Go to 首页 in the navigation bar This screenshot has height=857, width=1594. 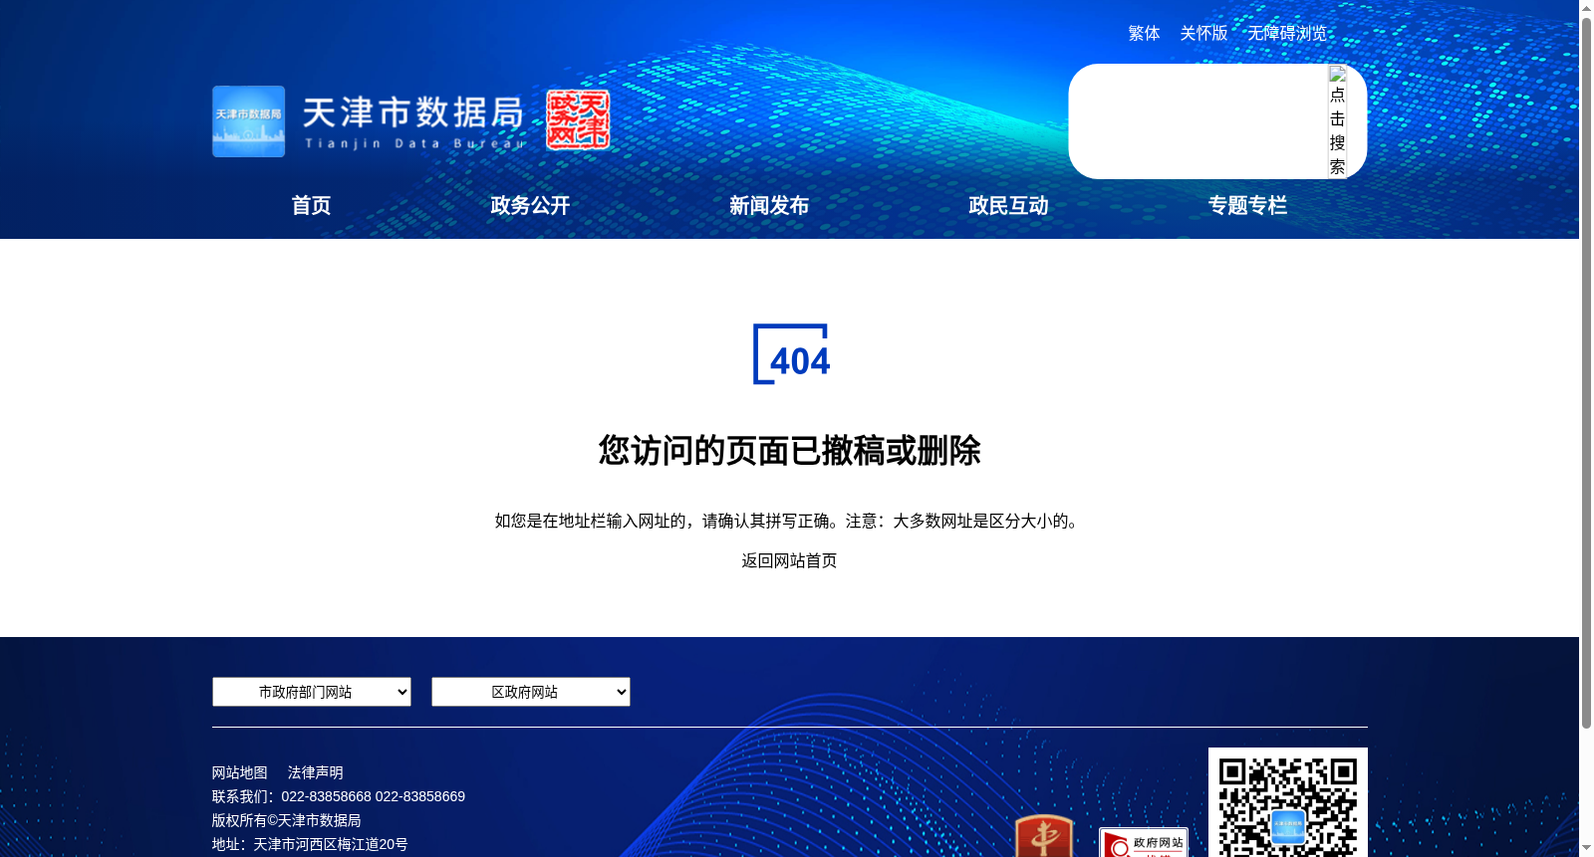click(311, 205)
